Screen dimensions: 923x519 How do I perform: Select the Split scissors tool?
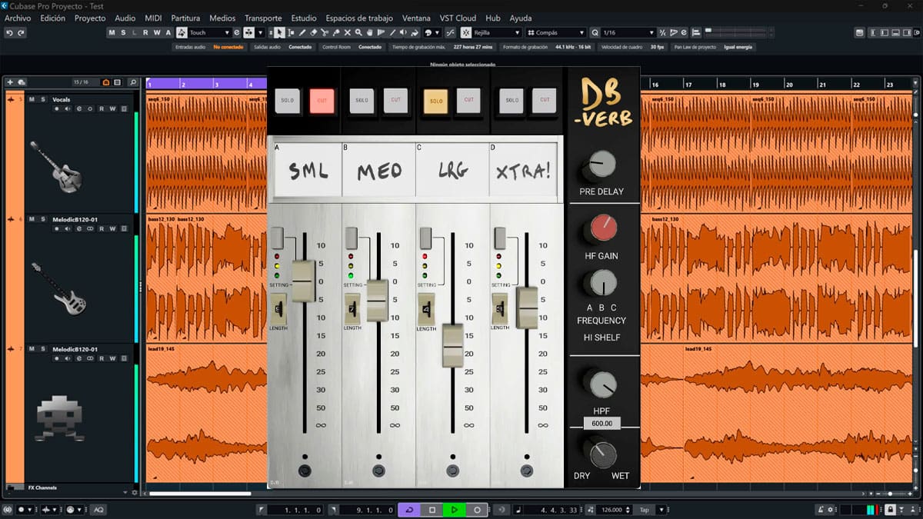(x=325, y=33)
